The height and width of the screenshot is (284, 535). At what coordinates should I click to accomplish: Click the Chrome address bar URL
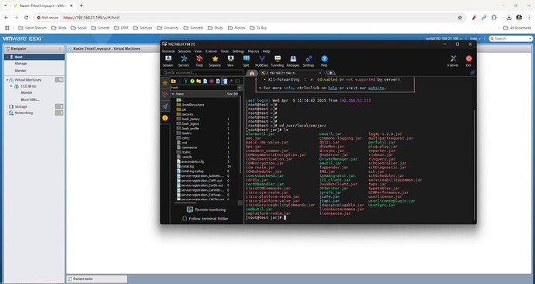91,17
